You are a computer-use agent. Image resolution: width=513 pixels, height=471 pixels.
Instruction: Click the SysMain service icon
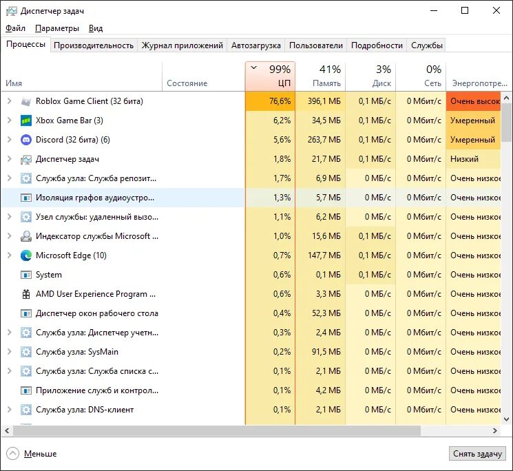(26, 352)
